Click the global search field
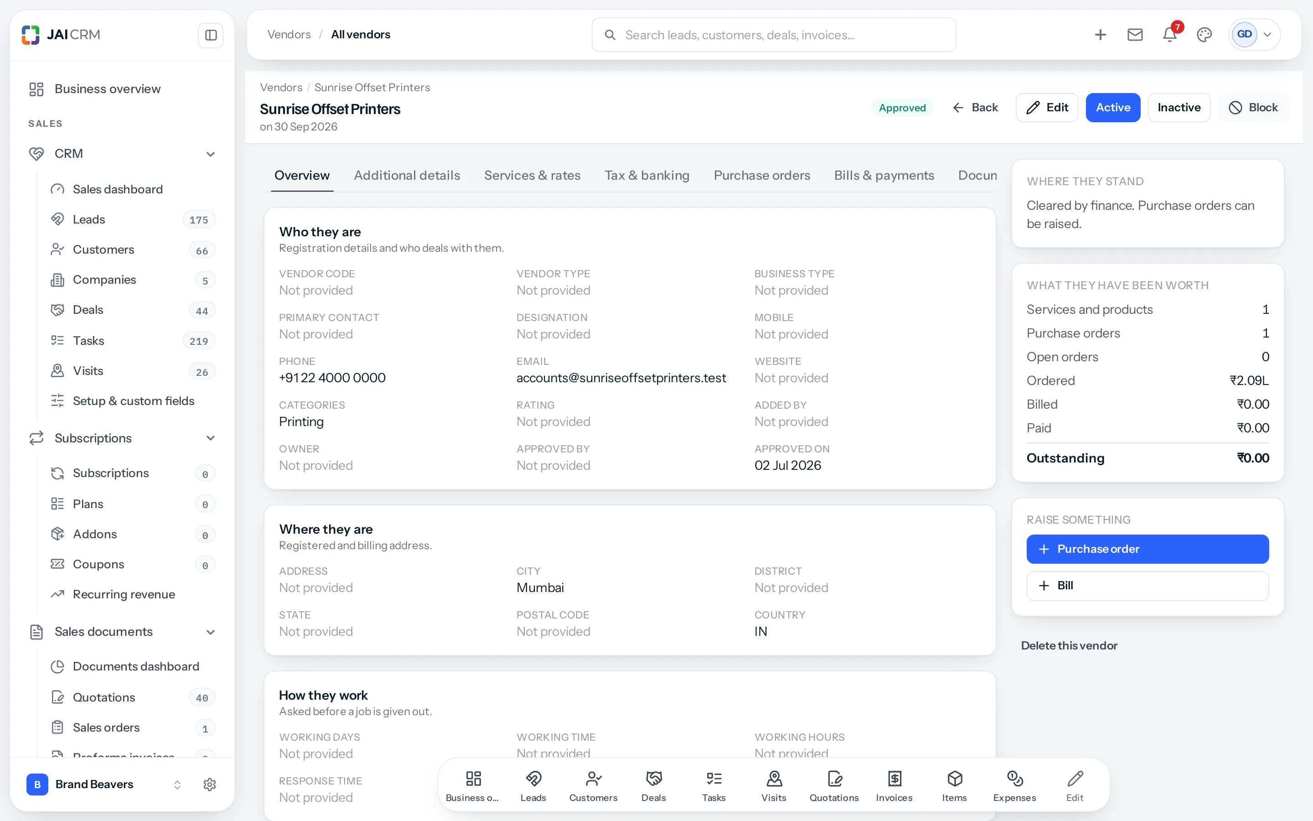This screenshot has width=1313, height=821. click(x=774, y=35)
